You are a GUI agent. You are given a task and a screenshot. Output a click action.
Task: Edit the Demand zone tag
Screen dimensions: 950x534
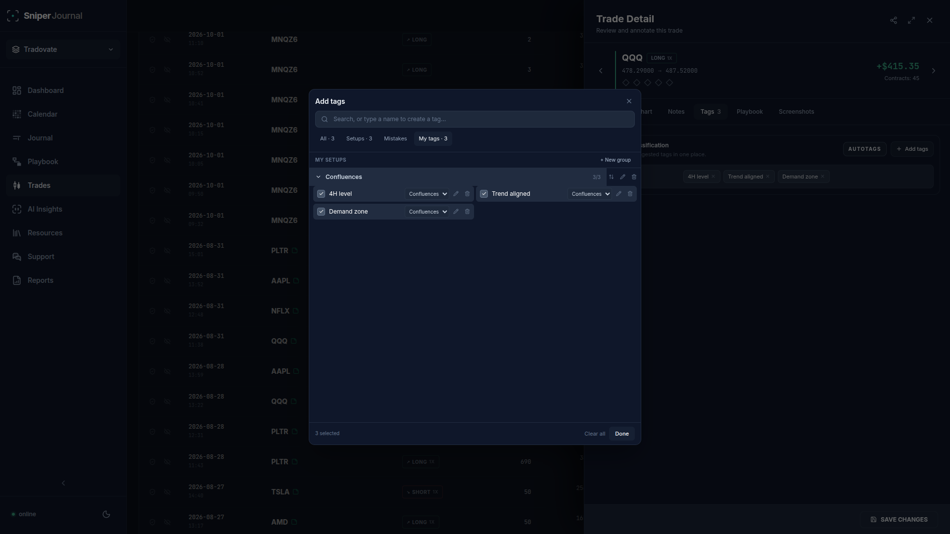pyautogui.click(x=456, y=212)
